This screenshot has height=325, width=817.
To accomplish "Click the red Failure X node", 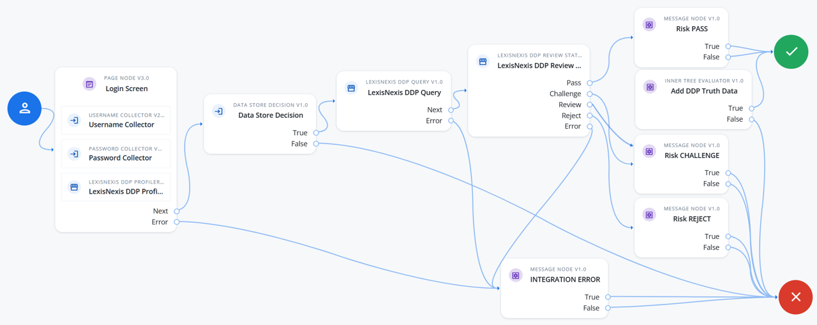I will click(x=795, y=297).
